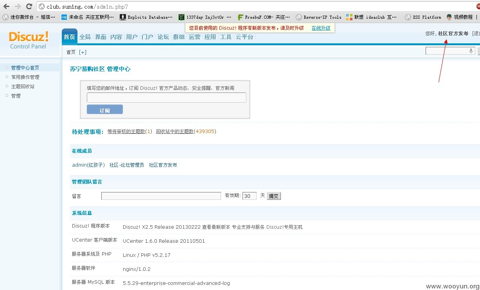Click the email subscription input field
This screenshot has width=480, height=290.
(x=167, y=98)
